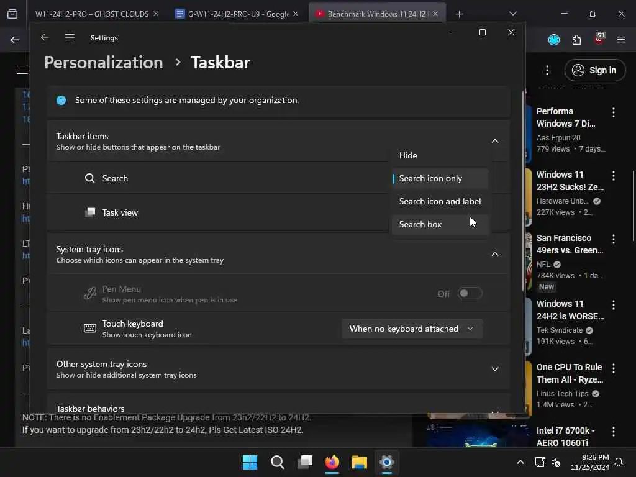This screenshot has width=636, height=477.
Task: Open the Intel i7 6700k video thumbnail
Action: [x=479, y=435]
